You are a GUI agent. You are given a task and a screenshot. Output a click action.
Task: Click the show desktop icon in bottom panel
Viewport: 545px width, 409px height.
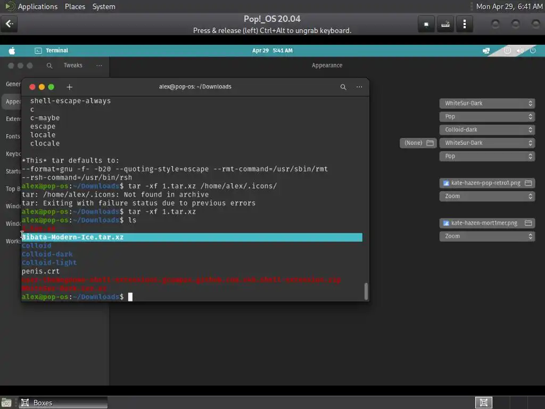click(6, 403)
